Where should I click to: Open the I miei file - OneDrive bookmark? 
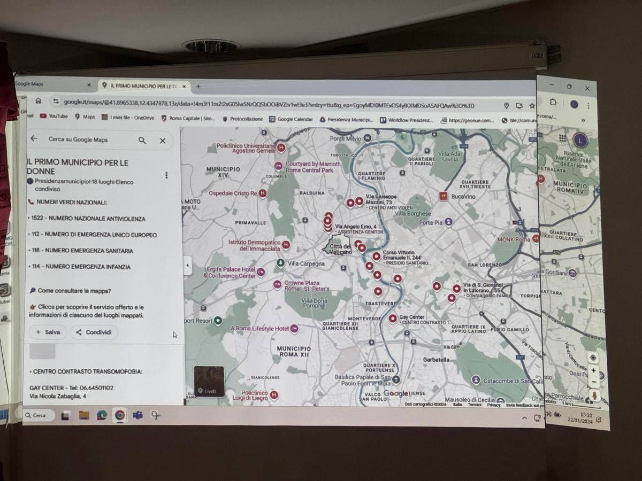(128, 118)
